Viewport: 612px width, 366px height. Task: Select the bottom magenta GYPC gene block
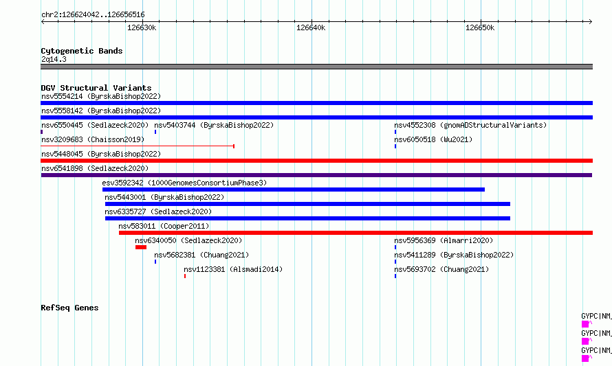point(585,358)
